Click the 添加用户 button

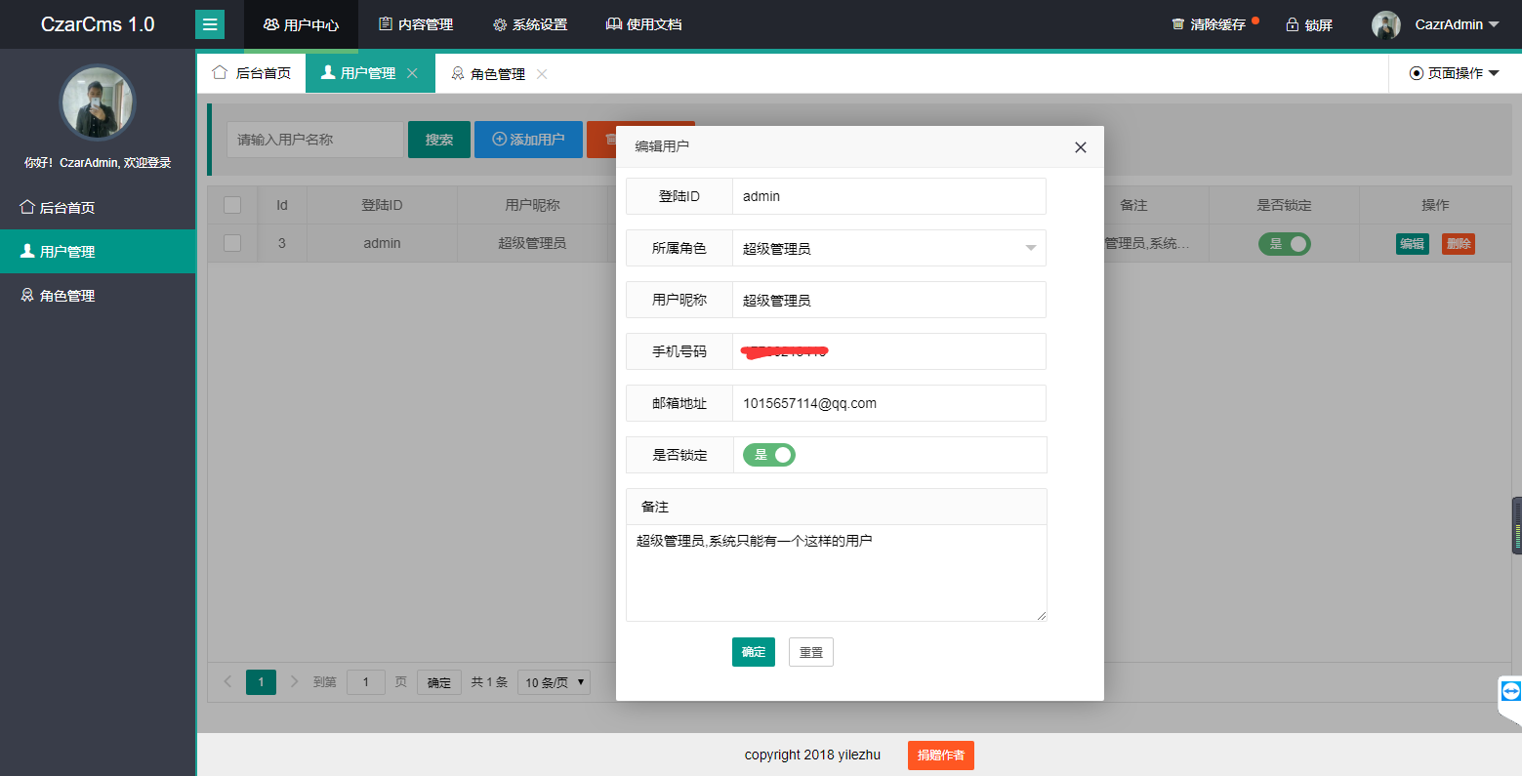tap(528, 140)
